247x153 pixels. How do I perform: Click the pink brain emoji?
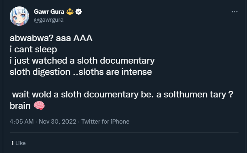click(x=39, y=105)
